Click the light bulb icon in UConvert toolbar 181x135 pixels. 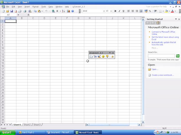tap(107, 56)
